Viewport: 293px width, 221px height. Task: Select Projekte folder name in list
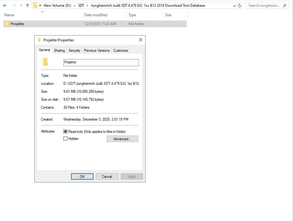[x=17, y=24]
